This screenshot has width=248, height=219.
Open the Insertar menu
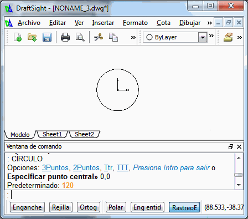103,23
